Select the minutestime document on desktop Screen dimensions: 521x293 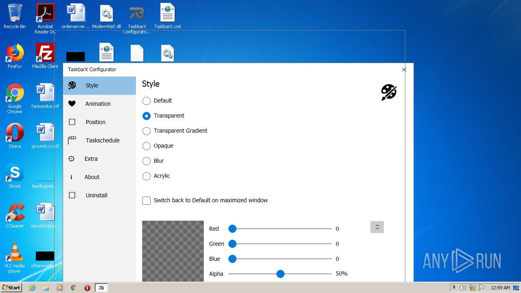coord(45,216)
